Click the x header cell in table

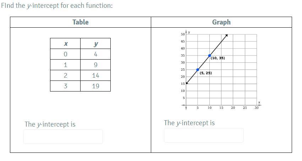click(x=65, y=44)
